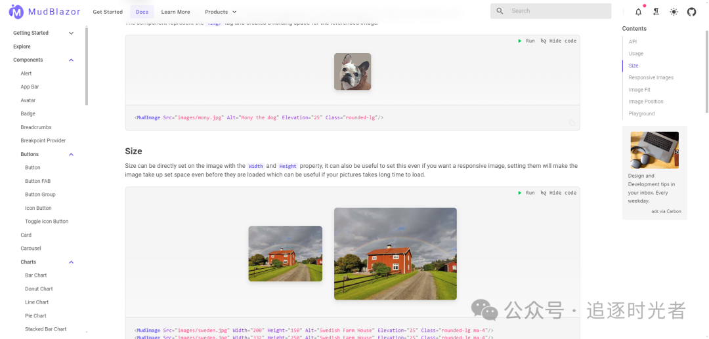Open the Pie Chart page
Viewport: 709px width, 339px height.
(x=35, y=315)
